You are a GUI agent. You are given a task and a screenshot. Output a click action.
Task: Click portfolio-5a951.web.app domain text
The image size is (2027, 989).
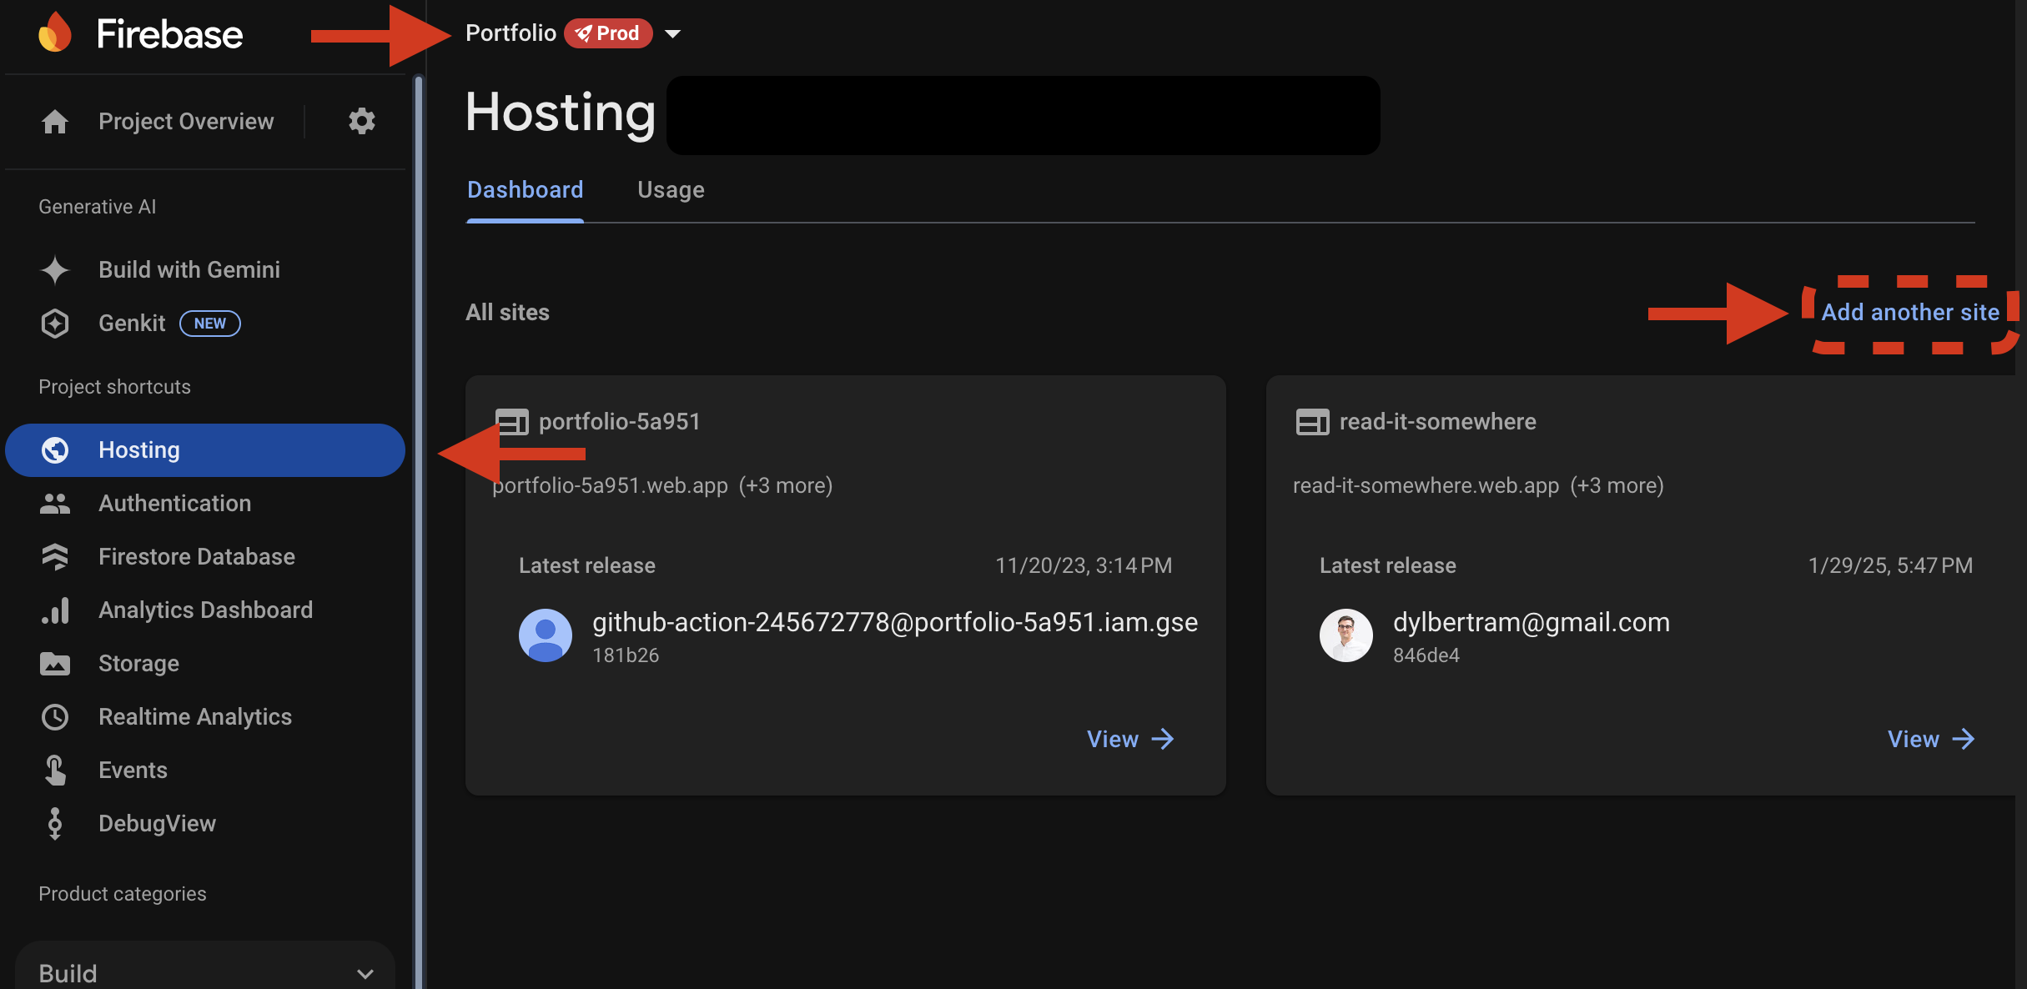point(610,485)
